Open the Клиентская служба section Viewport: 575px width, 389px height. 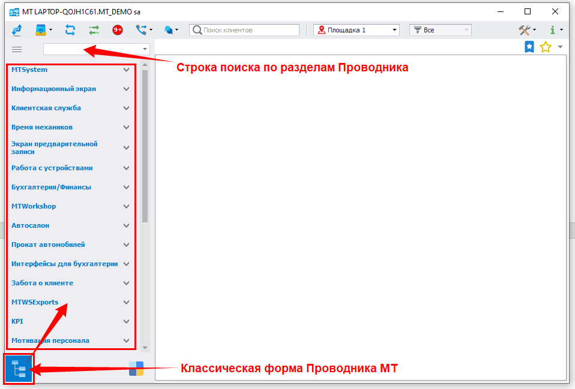[x=46, y=108]
